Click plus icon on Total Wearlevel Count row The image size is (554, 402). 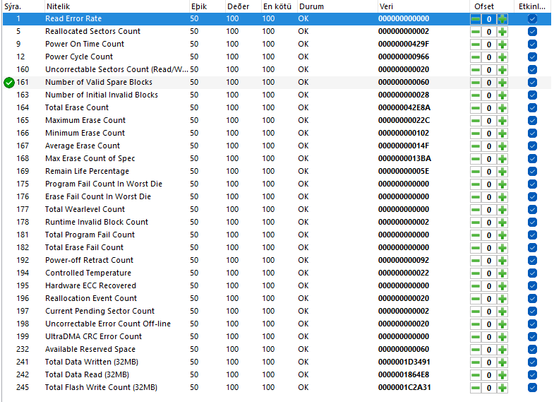coord(502,210)
